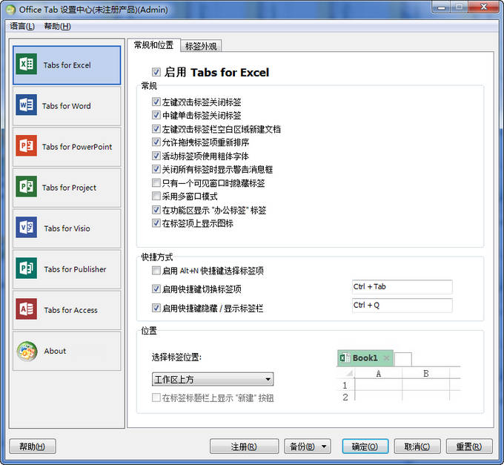Open the Tabs for Word icon
Image resolution: width=504 pixels, height=465 pixels.
[x=27, y=105]
